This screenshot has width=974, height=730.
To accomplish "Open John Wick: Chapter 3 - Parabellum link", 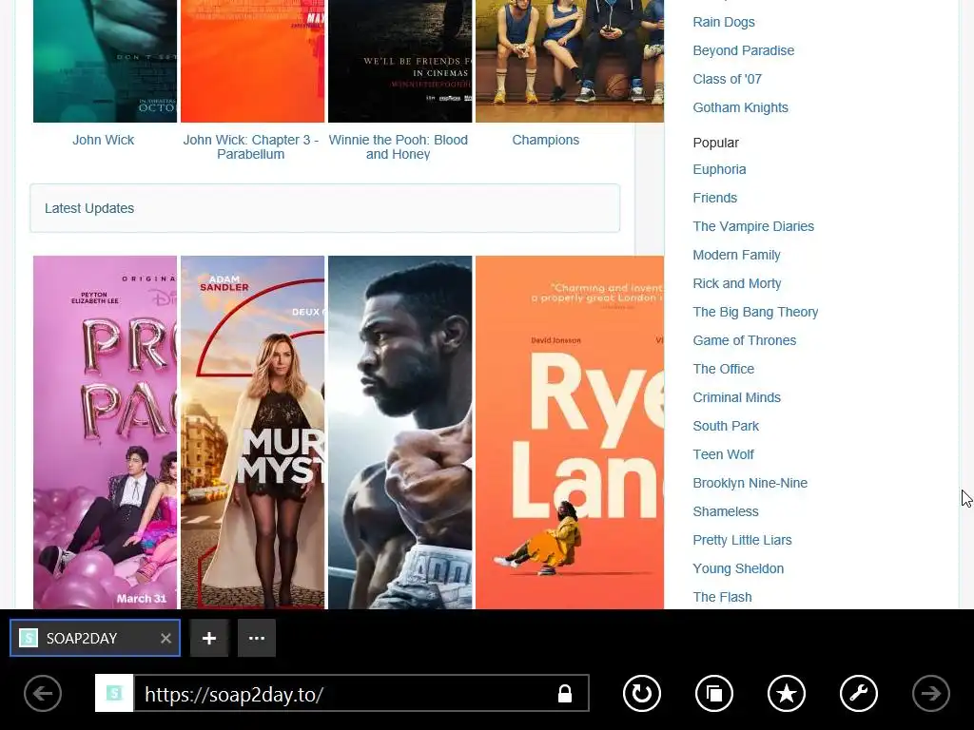I will (x=251, y=147).
